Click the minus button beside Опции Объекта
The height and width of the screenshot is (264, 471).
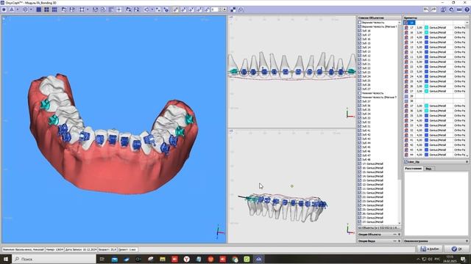tap(394, 235)
